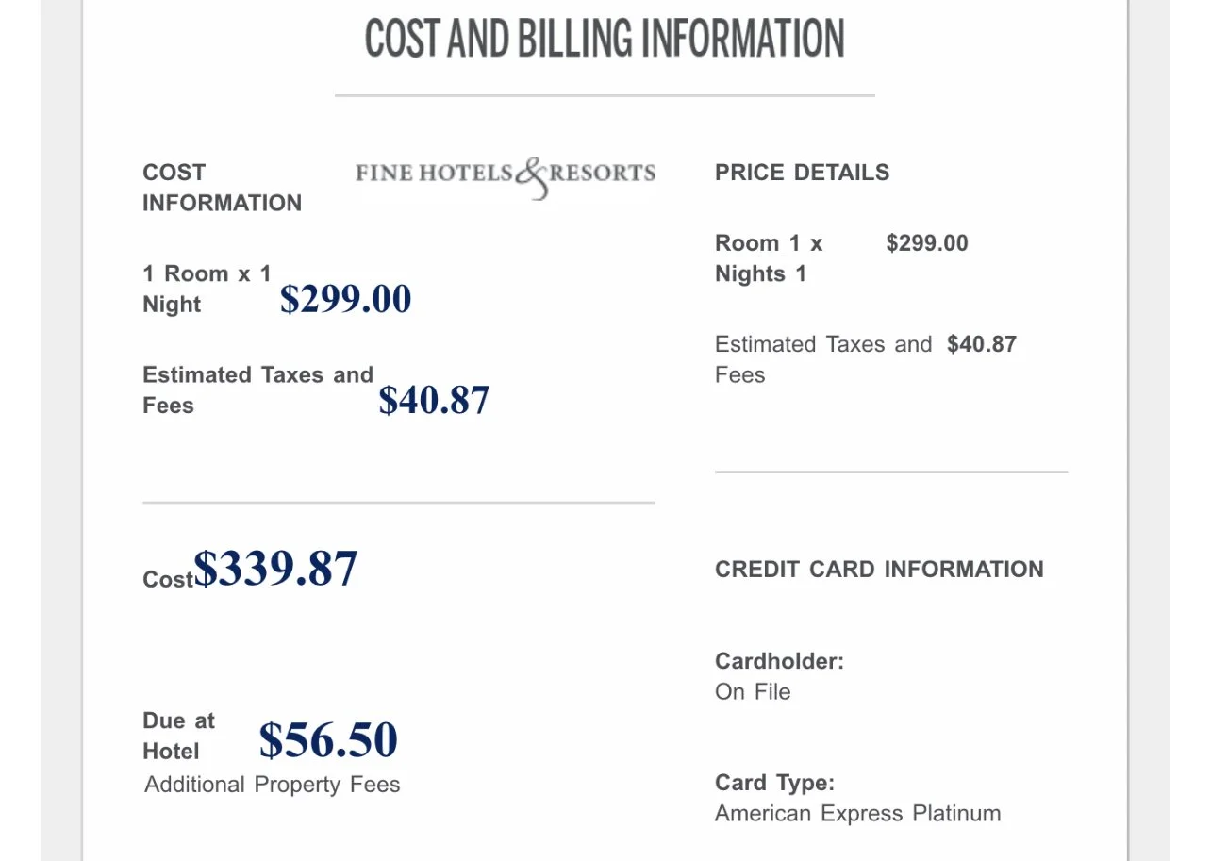Select the $299.00 room rate in blue
Screen dimensions: 1211x861
click(x=346, y=299)
